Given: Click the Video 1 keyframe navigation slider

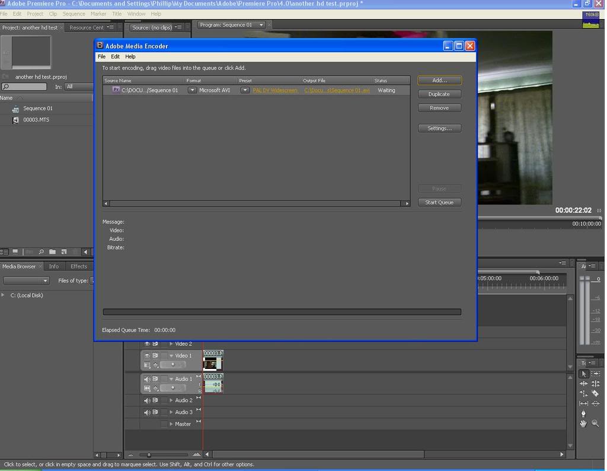Looking at the screenshot, I should pos(173,365).
